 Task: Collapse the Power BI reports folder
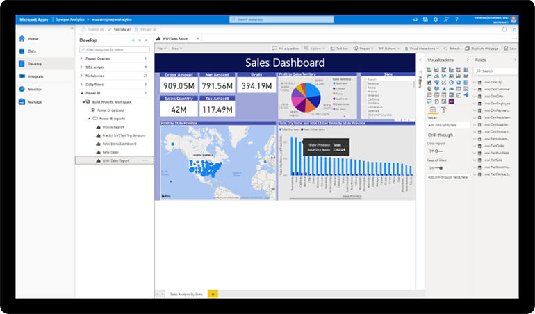(x=90, y=119)
